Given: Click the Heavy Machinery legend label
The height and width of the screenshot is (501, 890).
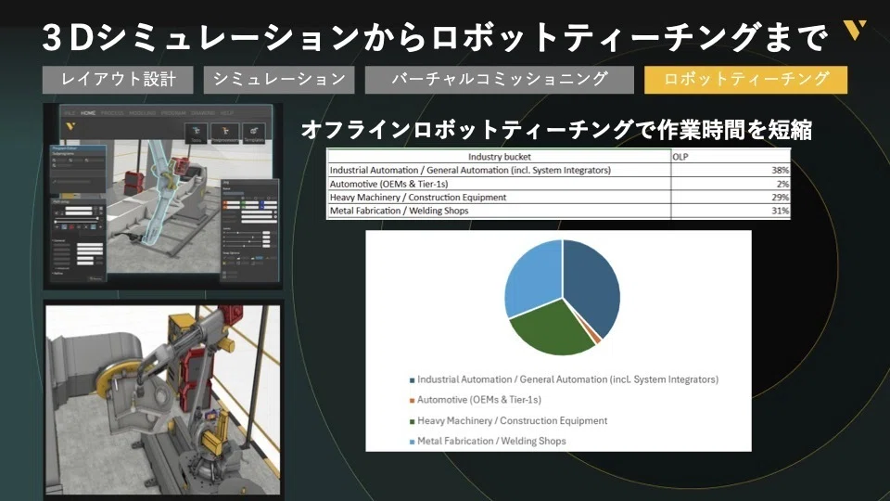Looking at the screenshot, I should 512,421.
